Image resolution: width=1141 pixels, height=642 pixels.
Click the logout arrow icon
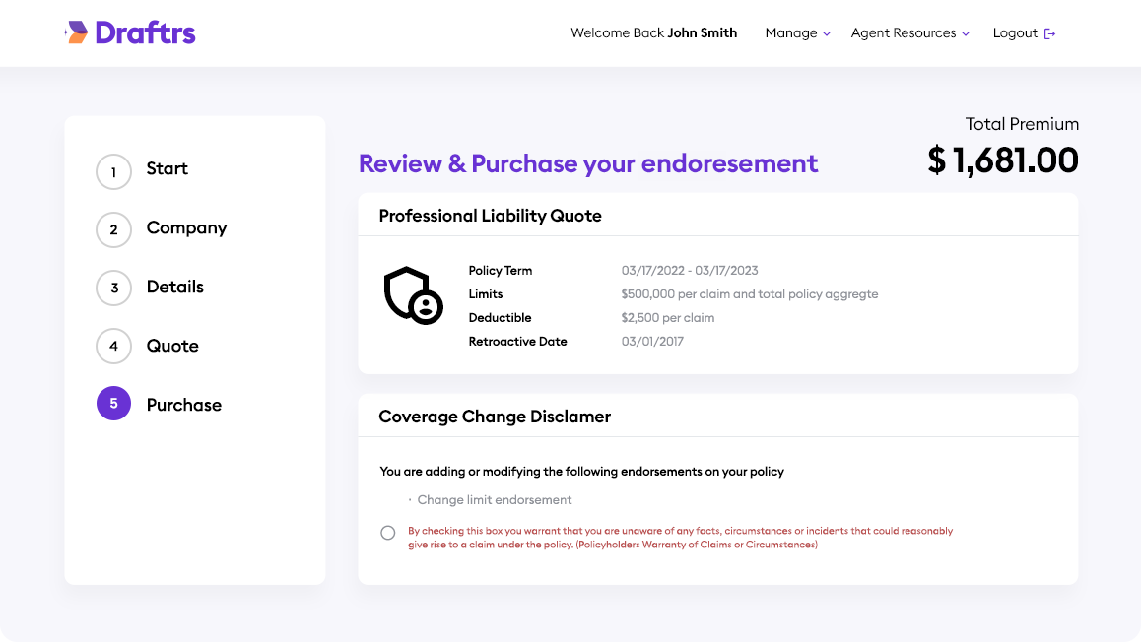(x=1049, y=33)
